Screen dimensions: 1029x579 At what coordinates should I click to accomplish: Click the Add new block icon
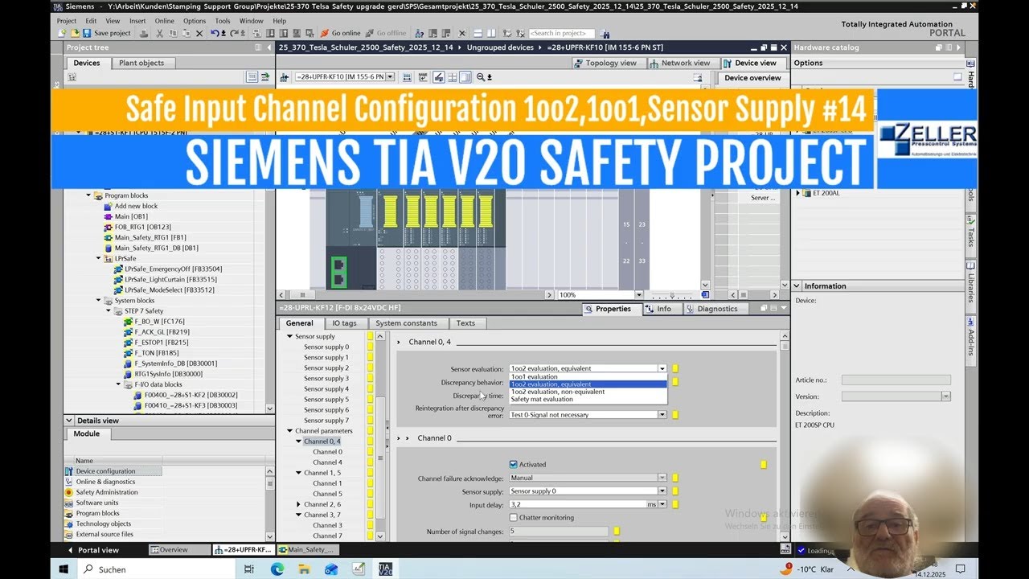[109, 206]
